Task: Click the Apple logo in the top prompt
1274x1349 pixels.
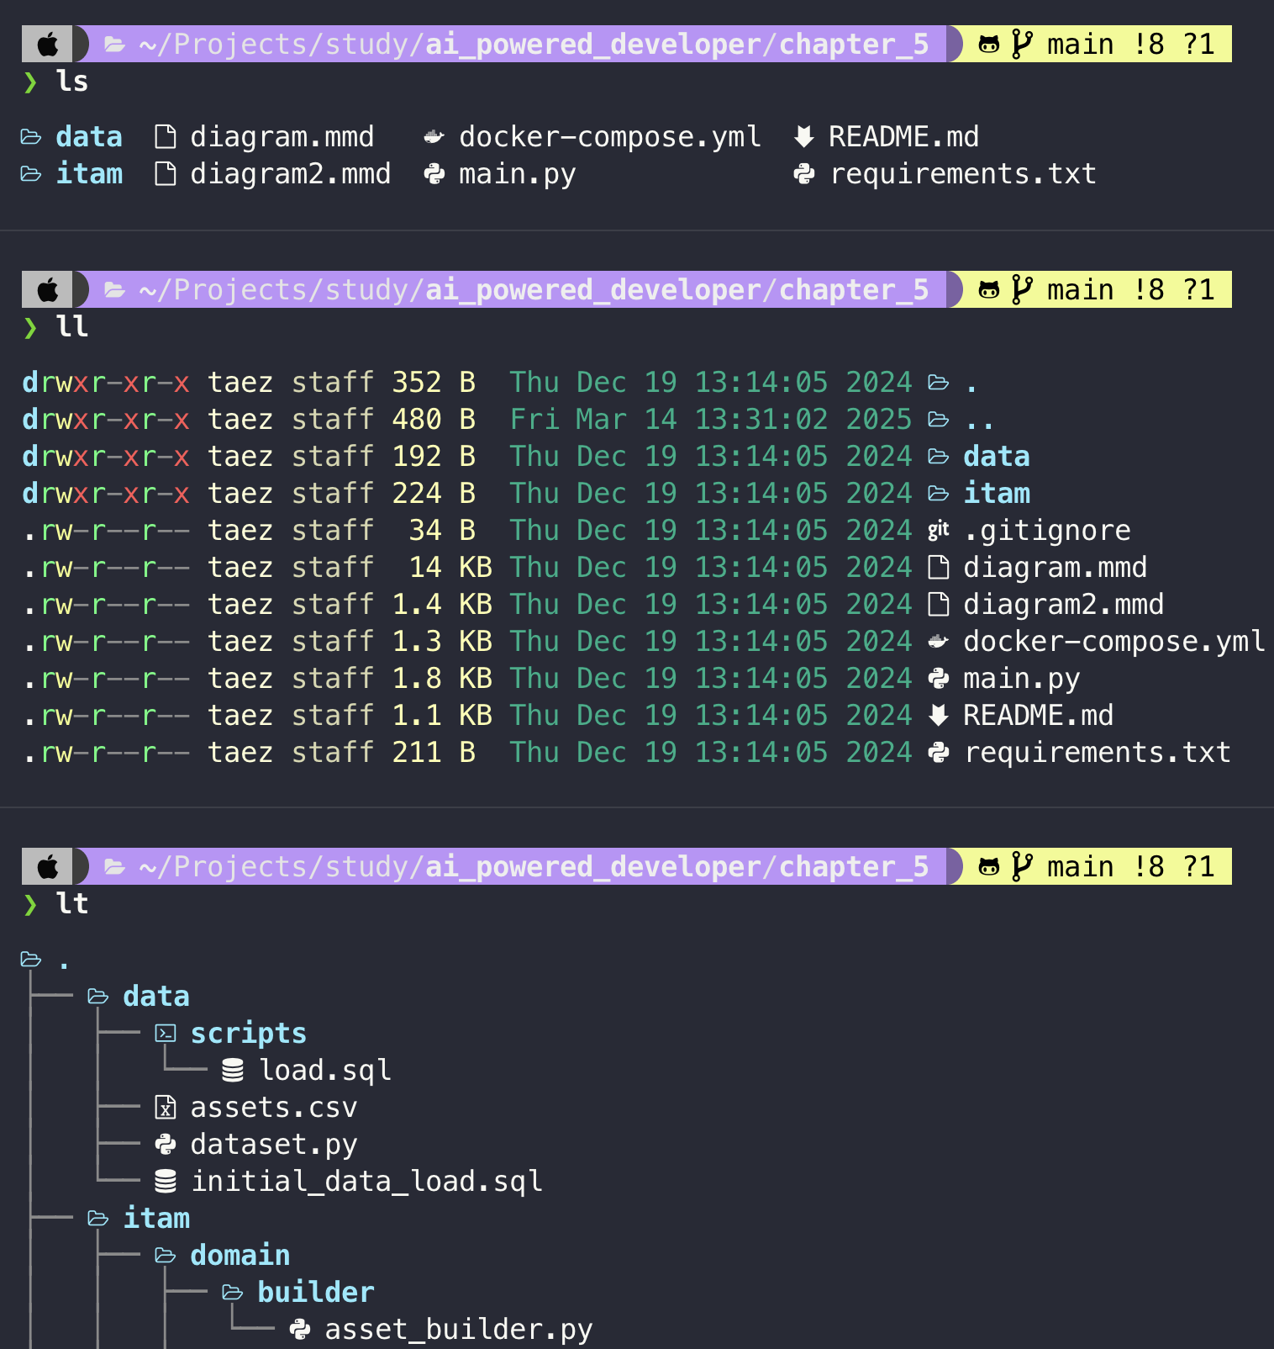Action: point(48,44)
